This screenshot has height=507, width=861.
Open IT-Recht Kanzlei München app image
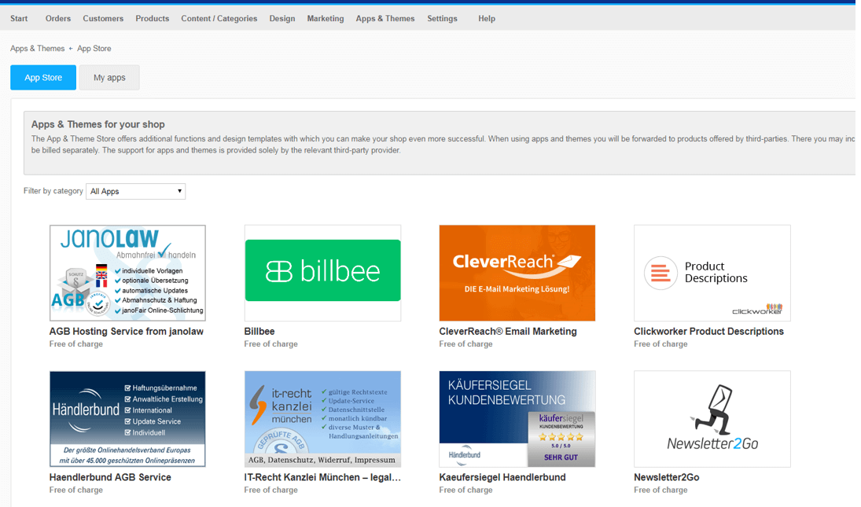click(x=322, y=419)
